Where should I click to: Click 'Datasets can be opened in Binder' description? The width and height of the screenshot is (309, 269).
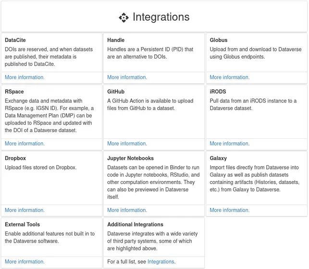tap(153, 182)
